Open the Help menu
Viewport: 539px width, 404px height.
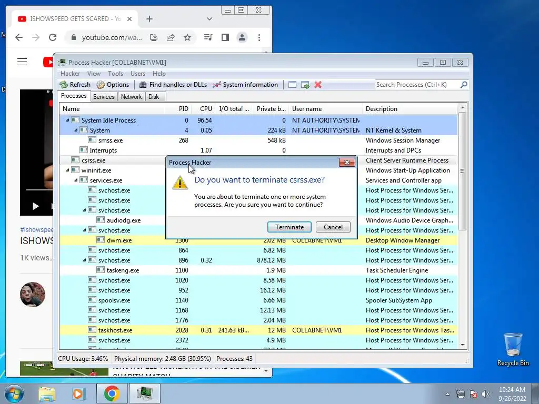(159, 74)
